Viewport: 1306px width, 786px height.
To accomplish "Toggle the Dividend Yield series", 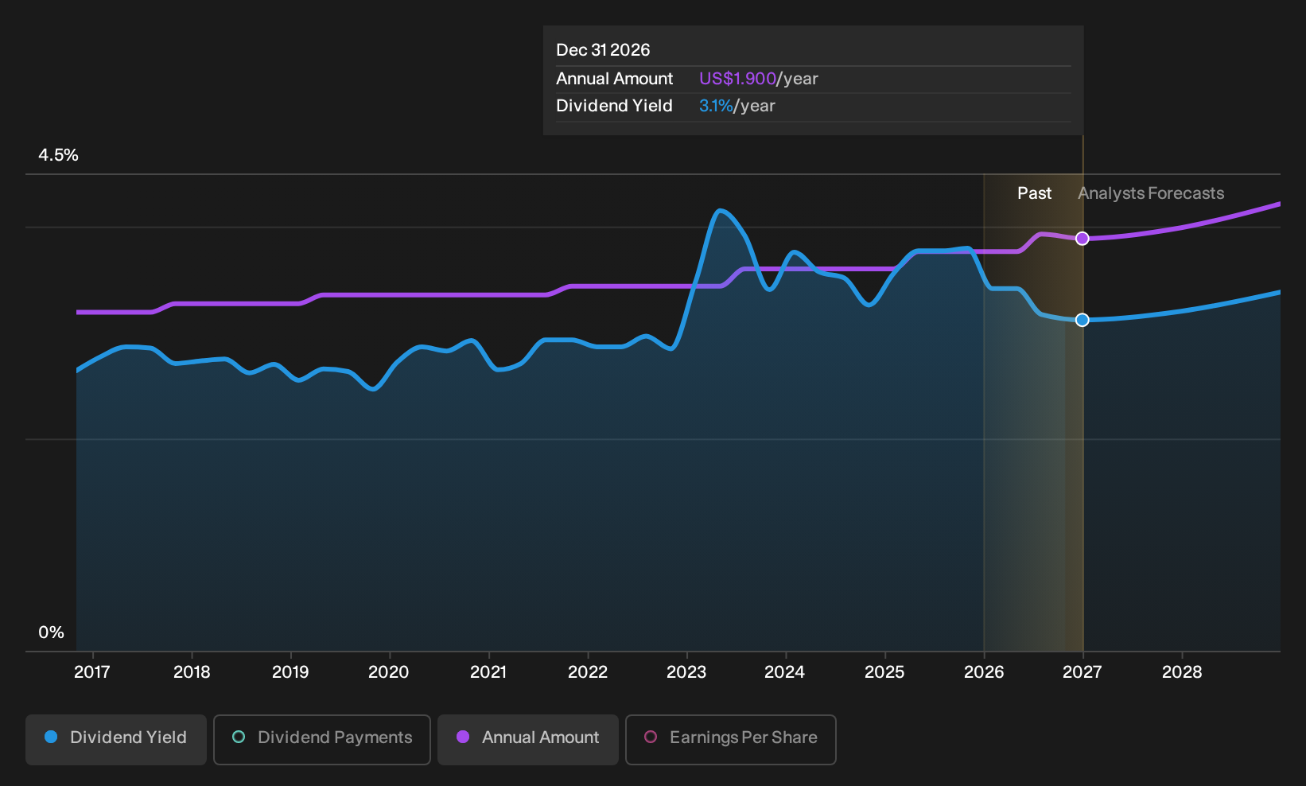I will point(116,739).
